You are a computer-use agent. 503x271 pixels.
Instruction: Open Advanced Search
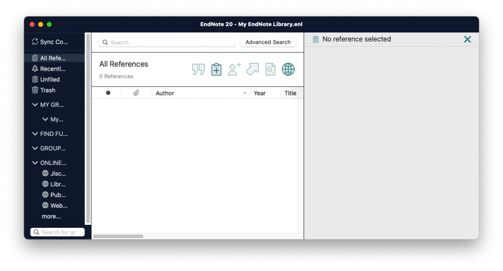(268, 42)
